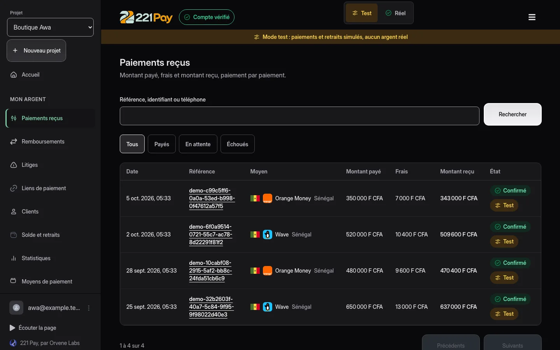
Task: Filter by Échoués payments
Action: [238, 144]
